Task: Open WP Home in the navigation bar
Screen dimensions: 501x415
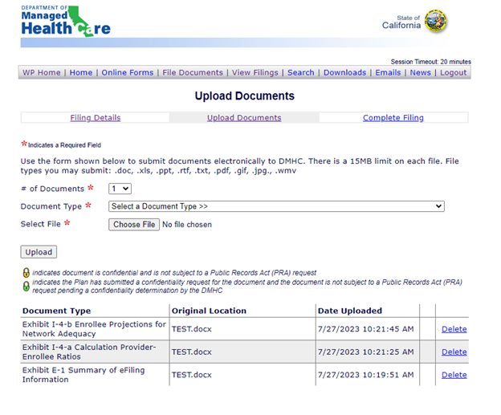Action: [x=41, y=72]
